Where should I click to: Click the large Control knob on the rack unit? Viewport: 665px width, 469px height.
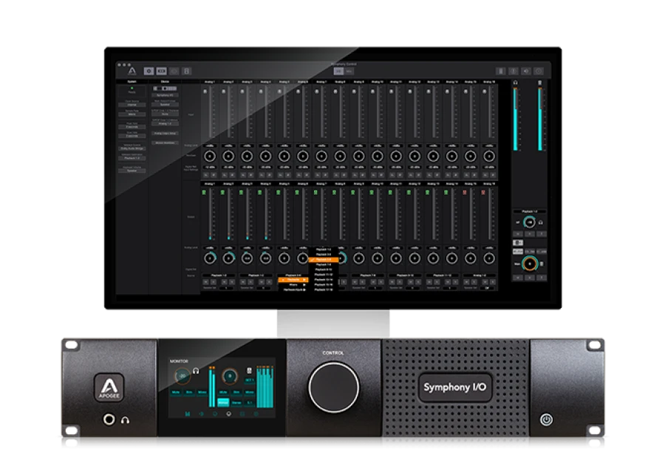[x=334, y=388]
